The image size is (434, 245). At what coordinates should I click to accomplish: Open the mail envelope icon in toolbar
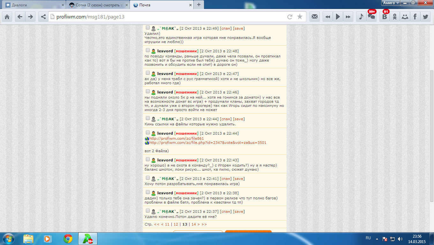315,17
